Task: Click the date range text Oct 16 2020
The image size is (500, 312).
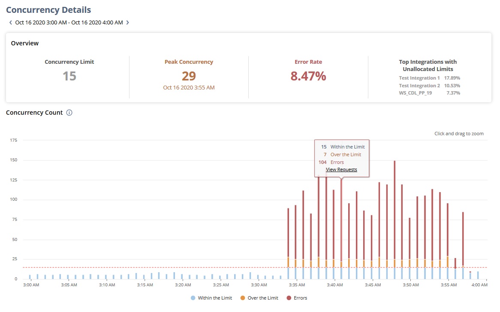Action: (69, 23)
